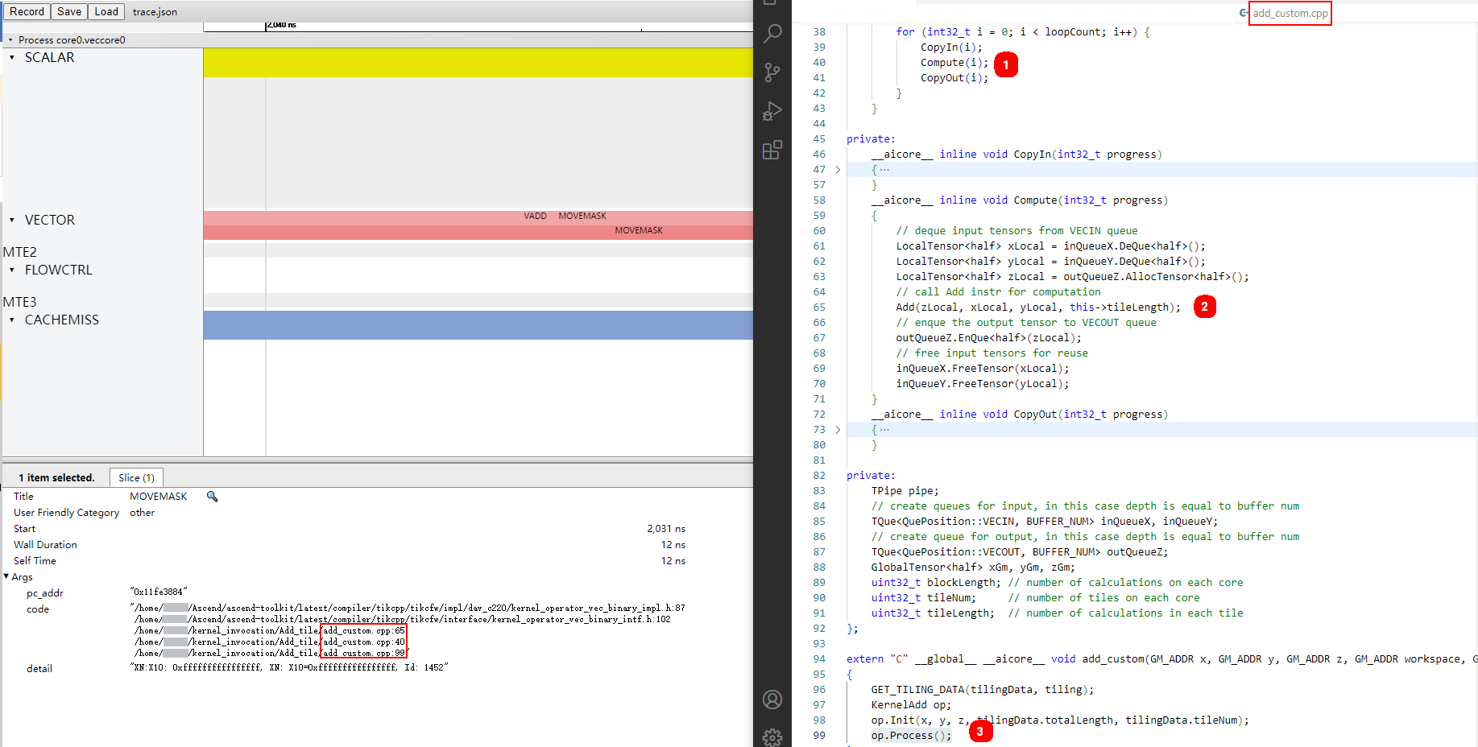Click line number 40 in the editor gutter
Image resolution: width=1478 pixels, height=747 pixels.
(819, 62)
